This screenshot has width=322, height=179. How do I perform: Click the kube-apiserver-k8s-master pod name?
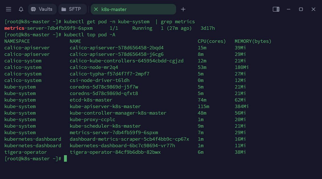pos(105,106)
